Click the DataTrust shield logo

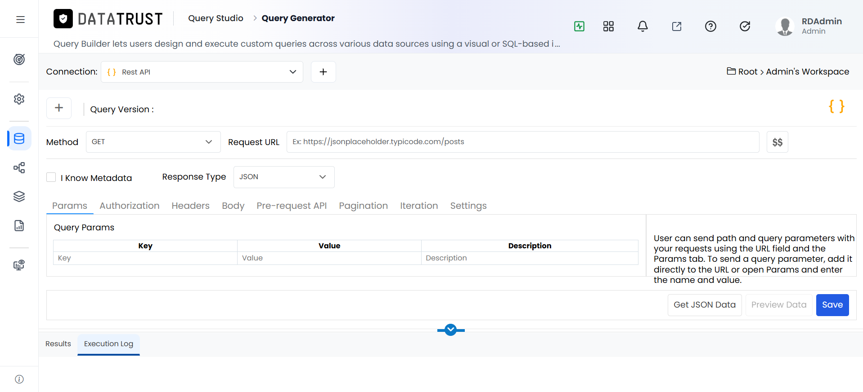click(63, 19)
